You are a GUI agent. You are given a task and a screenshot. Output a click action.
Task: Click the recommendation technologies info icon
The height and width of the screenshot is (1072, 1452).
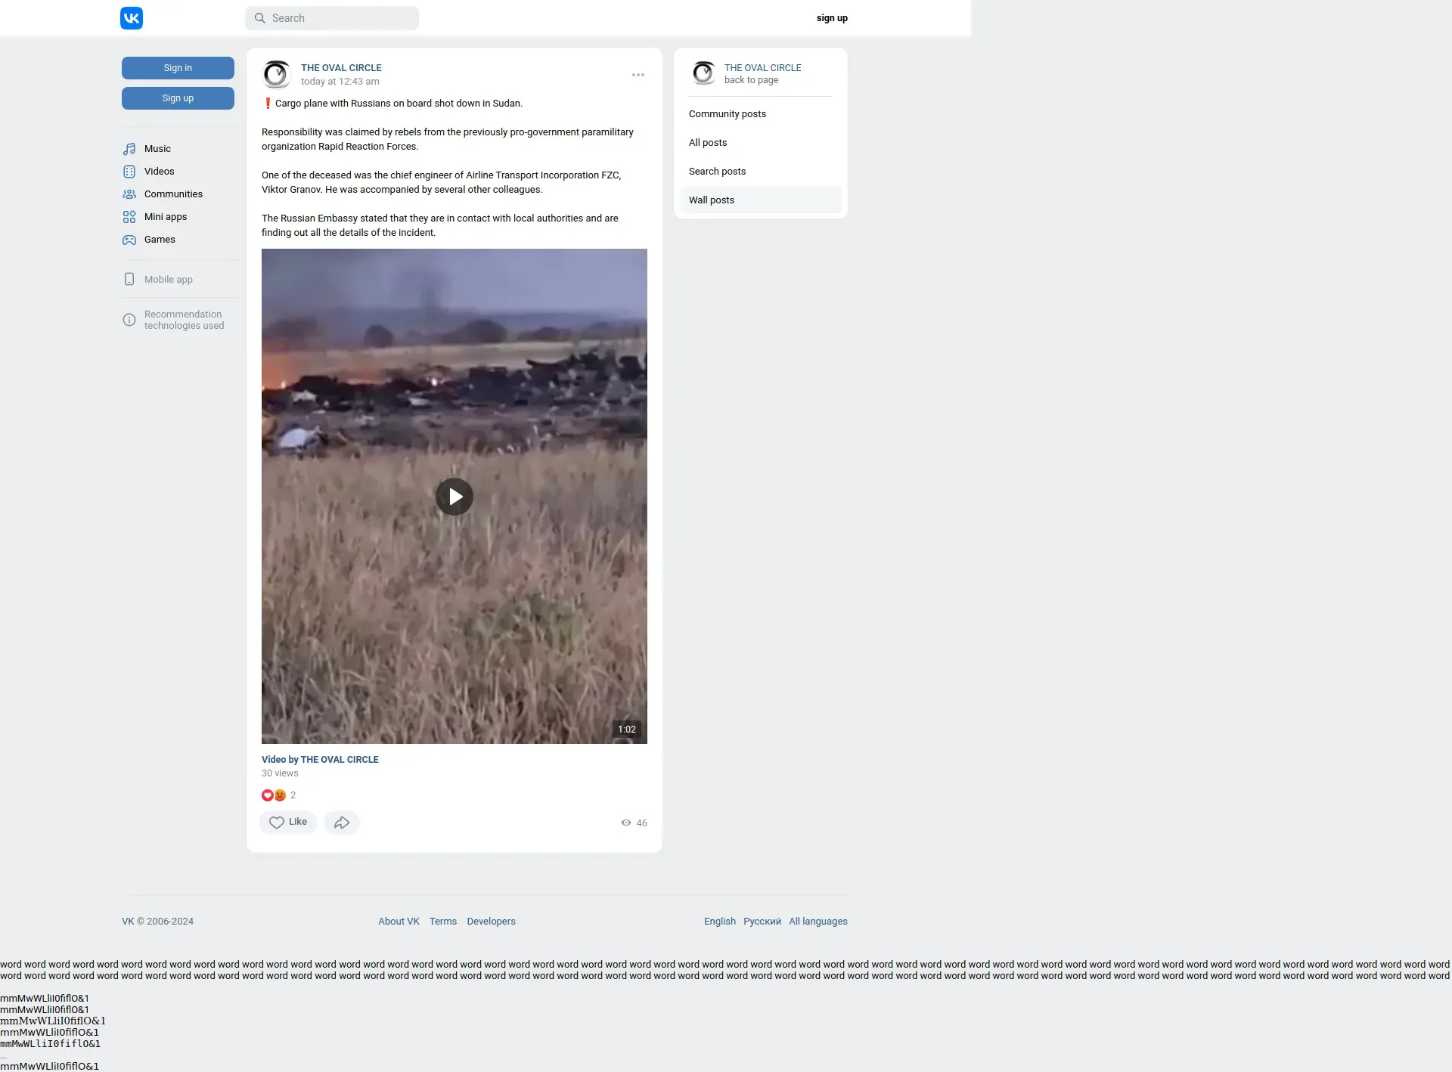click(129, 320)
